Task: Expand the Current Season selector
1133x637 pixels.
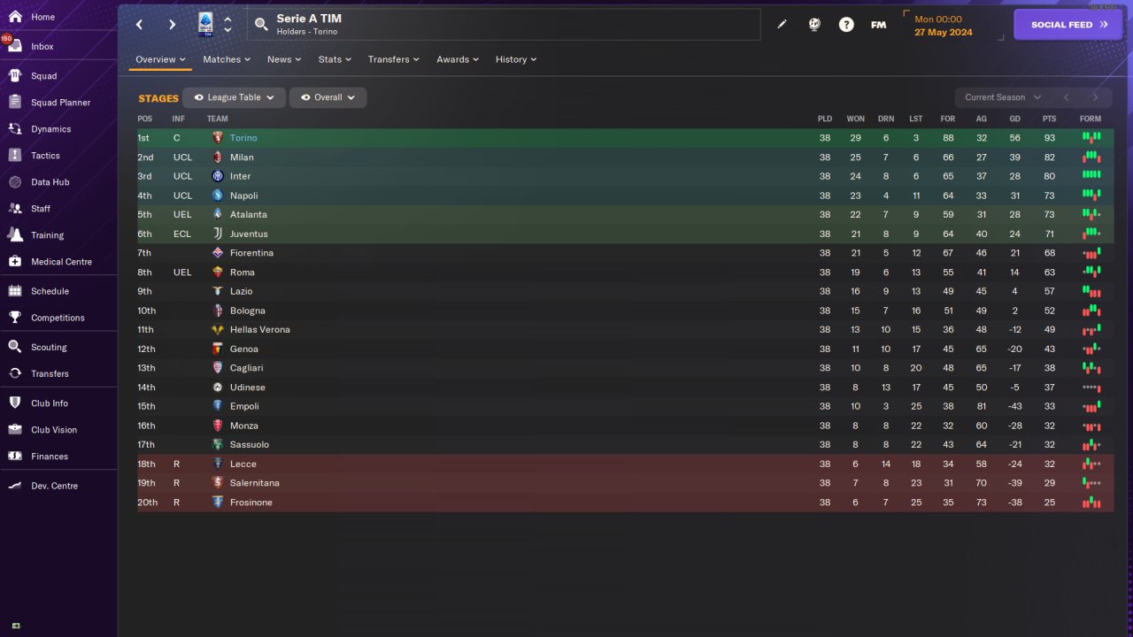Action: click(x=1003, y=97)
